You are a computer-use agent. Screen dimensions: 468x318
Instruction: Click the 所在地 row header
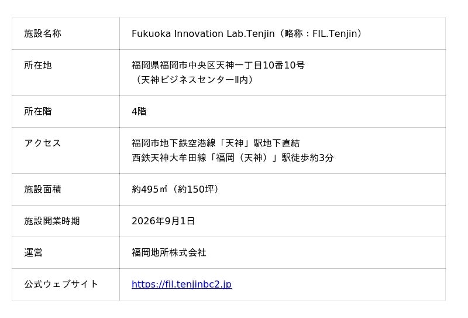point(66,73)
